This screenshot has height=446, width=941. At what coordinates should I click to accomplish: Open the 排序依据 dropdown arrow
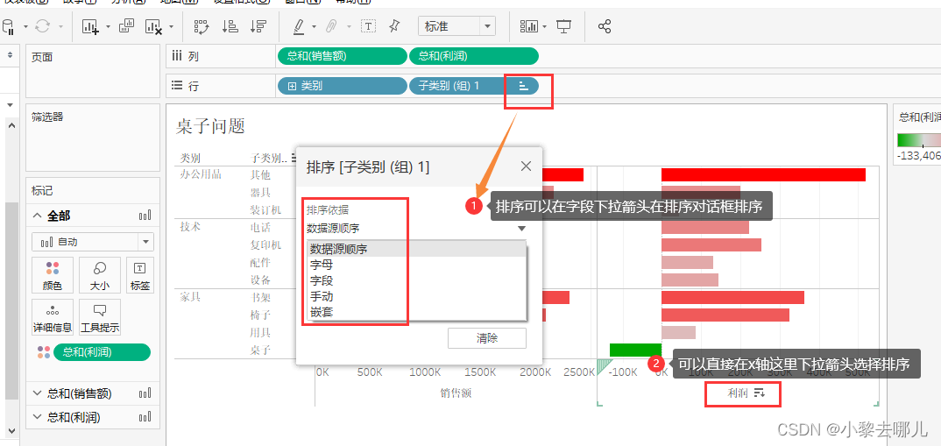point(521,228)
